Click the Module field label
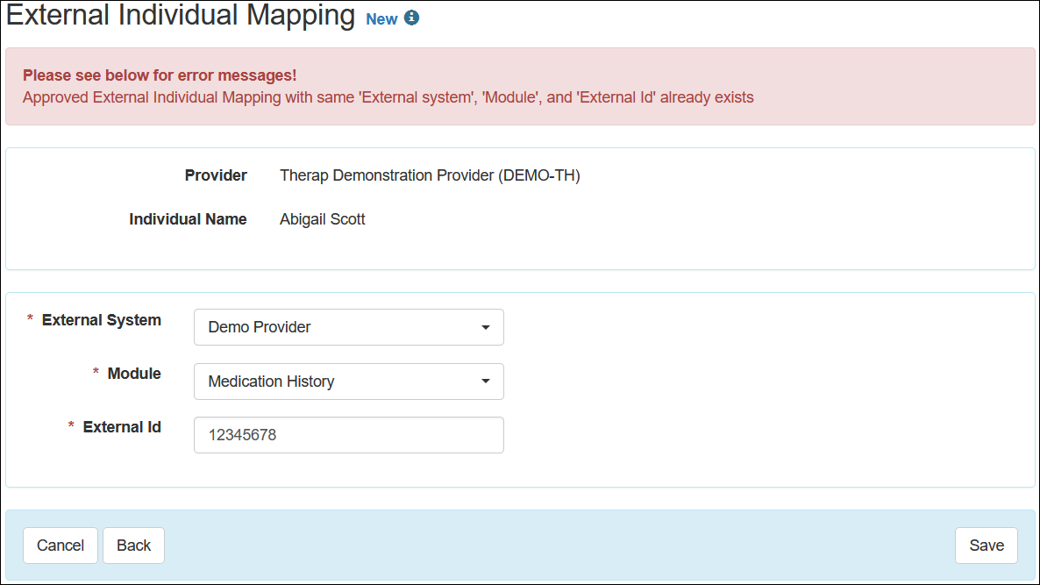 [x=134, y=374]
